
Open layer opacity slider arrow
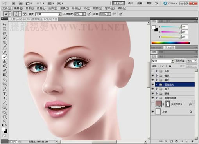coord(195,61)
